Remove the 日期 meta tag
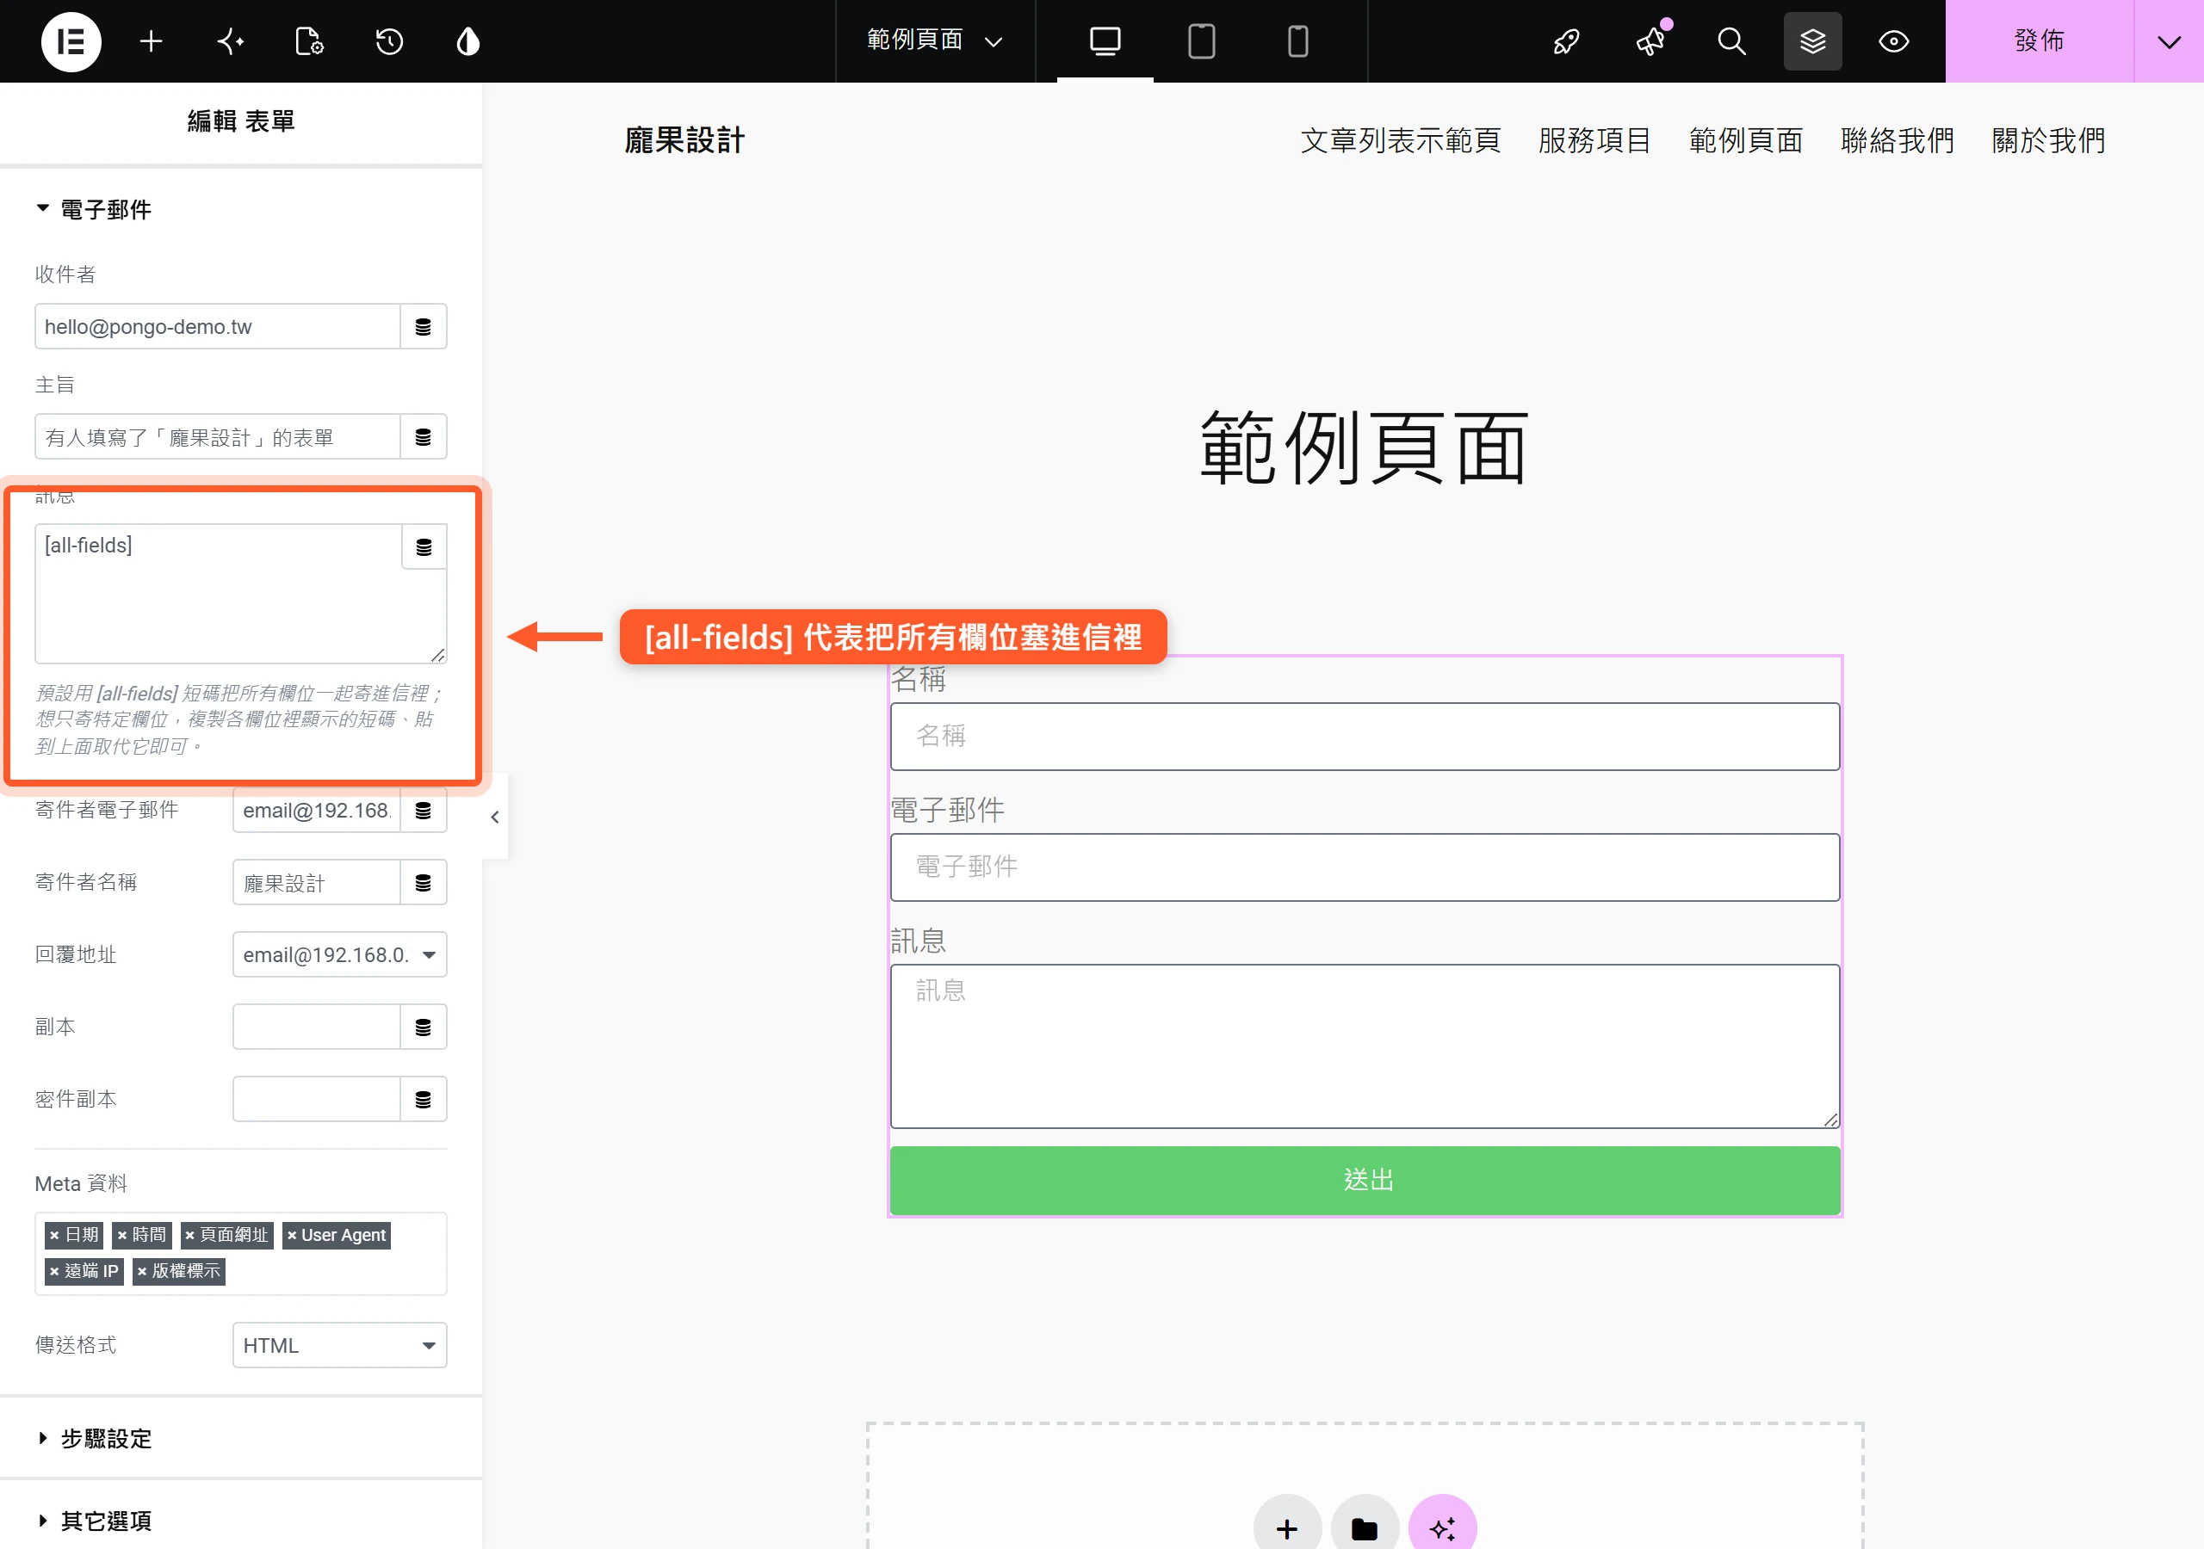 tap(55, 1235)
